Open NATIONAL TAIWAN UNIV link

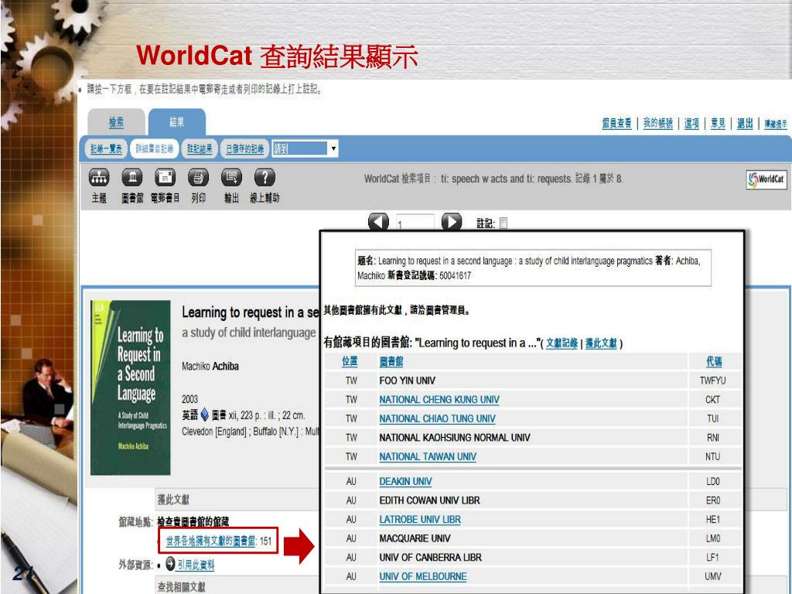[428, 456]
